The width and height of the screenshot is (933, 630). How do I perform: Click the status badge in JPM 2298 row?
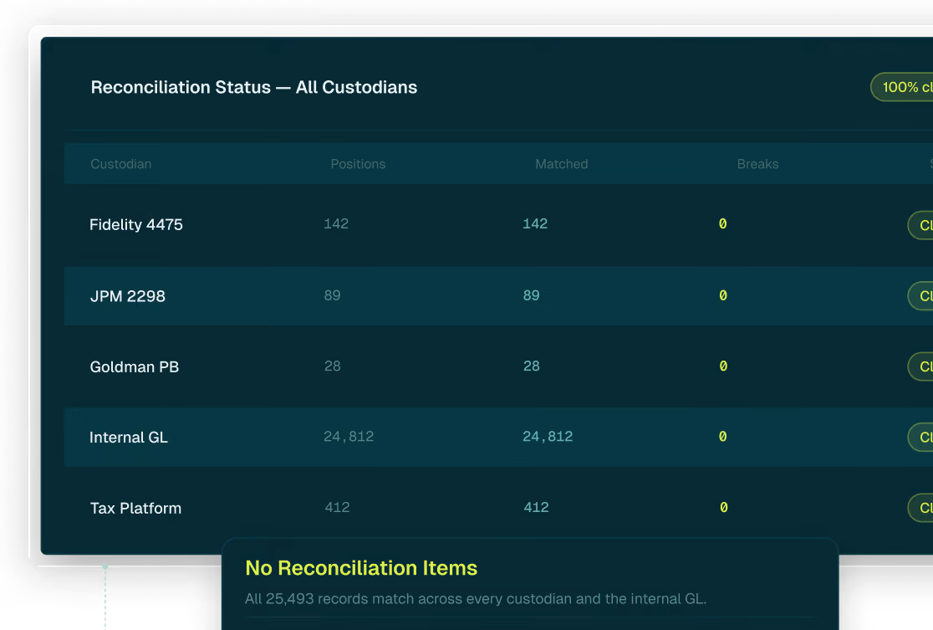click(920, 296)
